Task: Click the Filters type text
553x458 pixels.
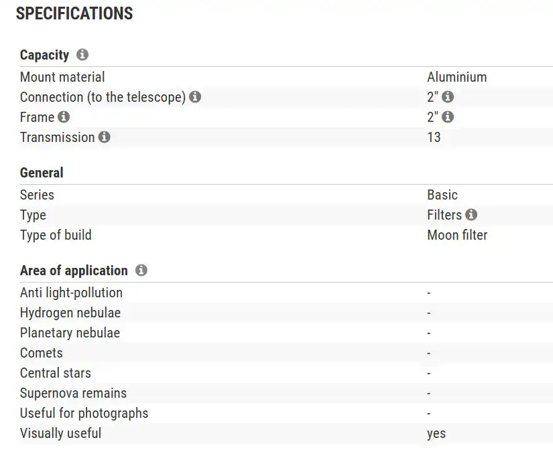Action: click(444, 215)
